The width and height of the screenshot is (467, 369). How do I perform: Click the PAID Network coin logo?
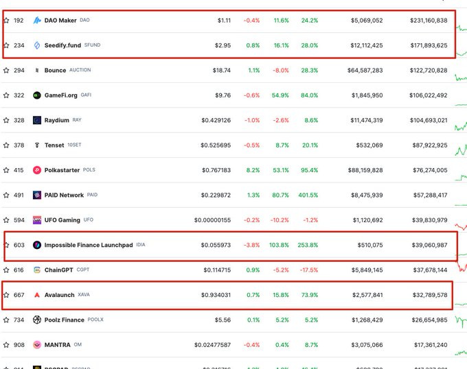37,195
